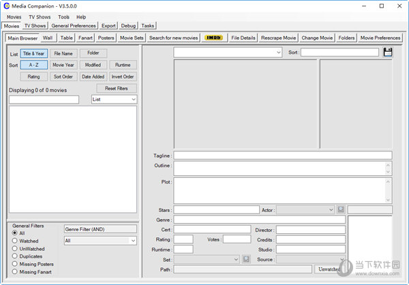Choose the Missing Posters radio button

pos(15,265)
